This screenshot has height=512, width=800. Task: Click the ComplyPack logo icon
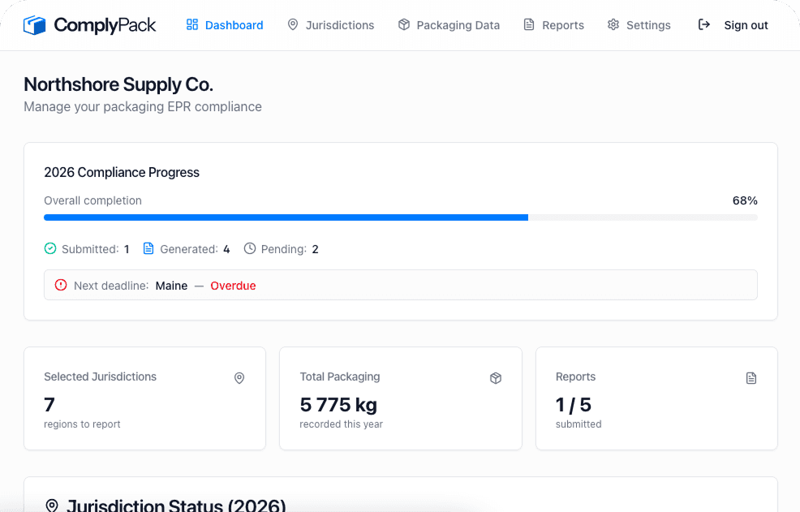tap(34, 24)
